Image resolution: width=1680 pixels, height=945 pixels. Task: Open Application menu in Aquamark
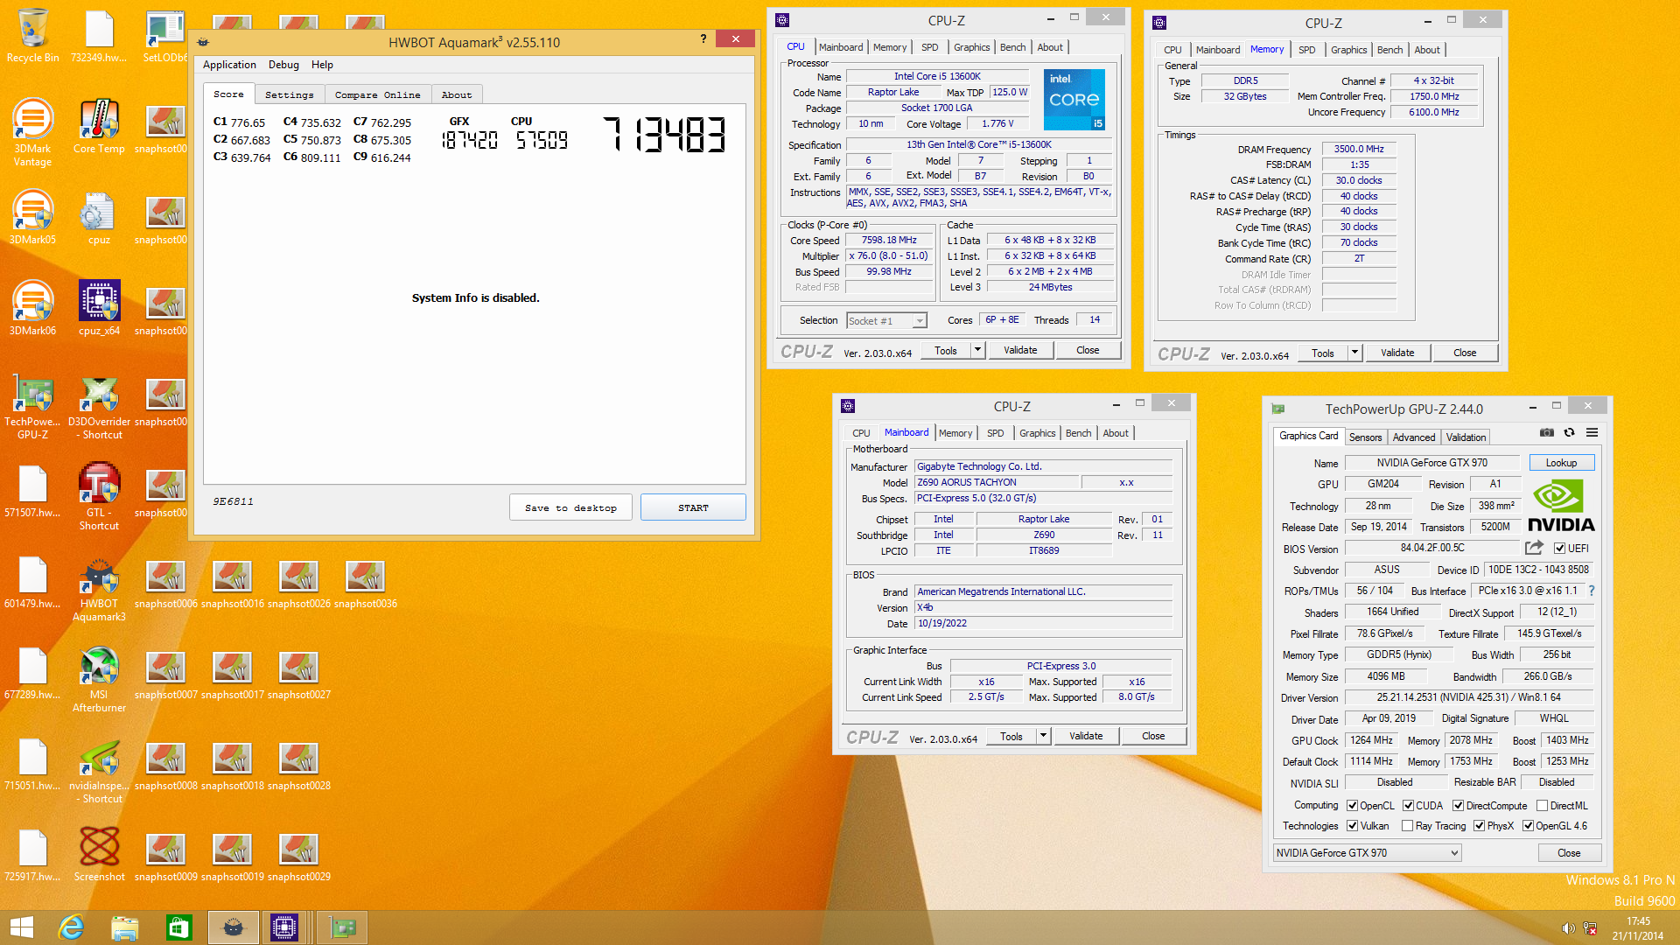(229, 65)
